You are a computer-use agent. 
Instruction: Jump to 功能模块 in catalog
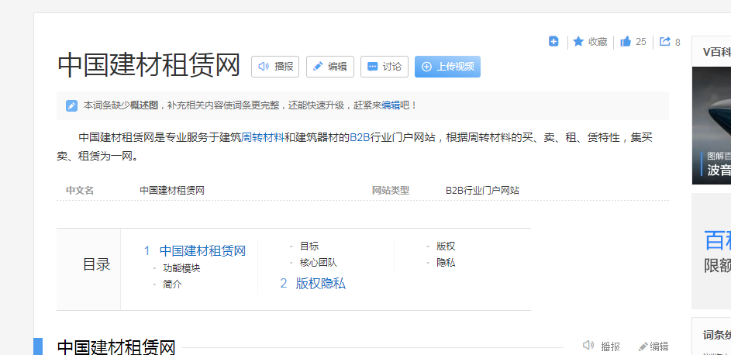coord(181,268)
